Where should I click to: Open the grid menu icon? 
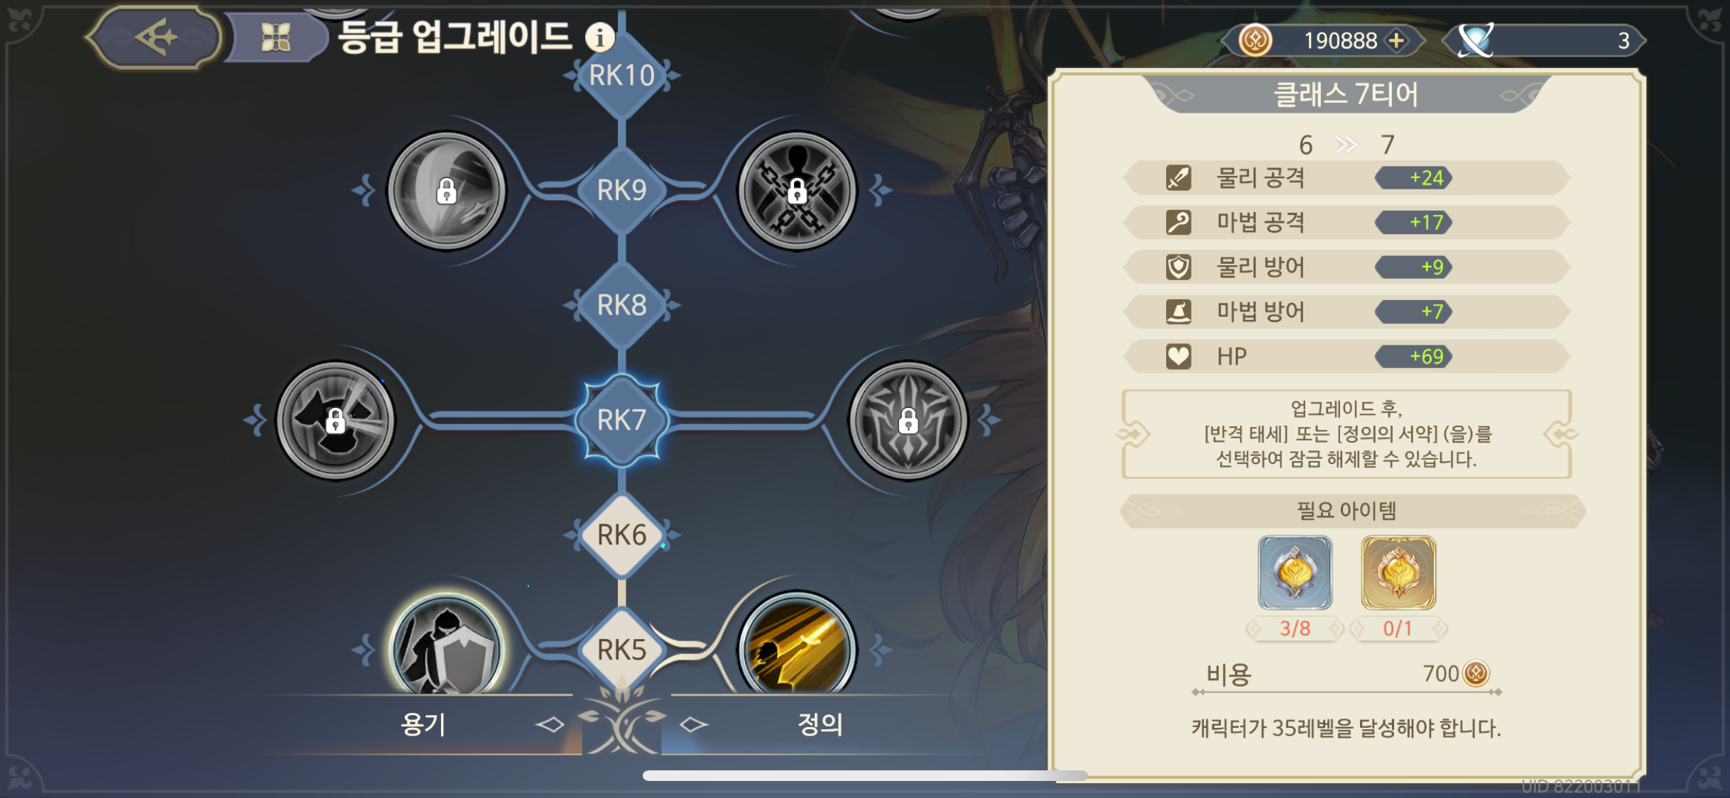coord(276,38)
